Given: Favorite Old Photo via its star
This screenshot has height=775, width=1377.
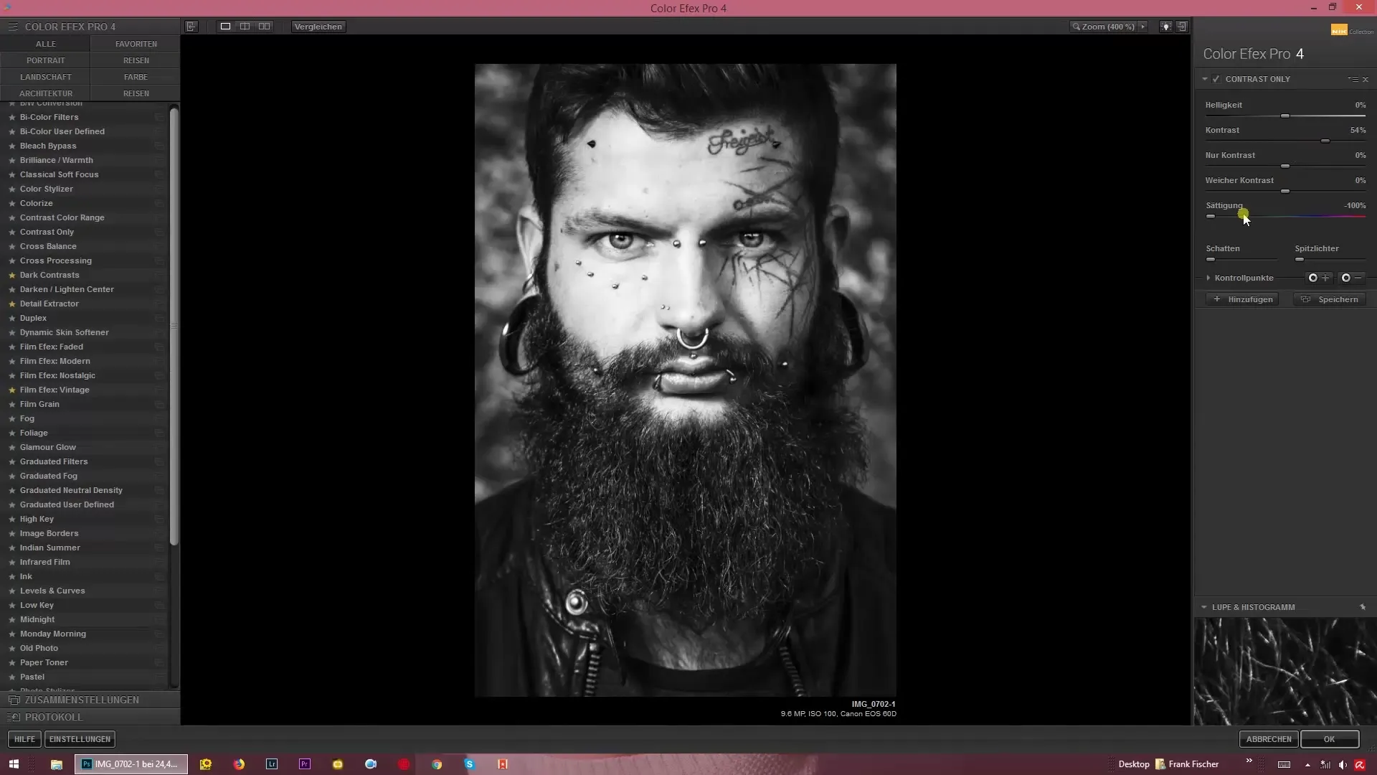Looking at the screenshot, I should point(12,648).
